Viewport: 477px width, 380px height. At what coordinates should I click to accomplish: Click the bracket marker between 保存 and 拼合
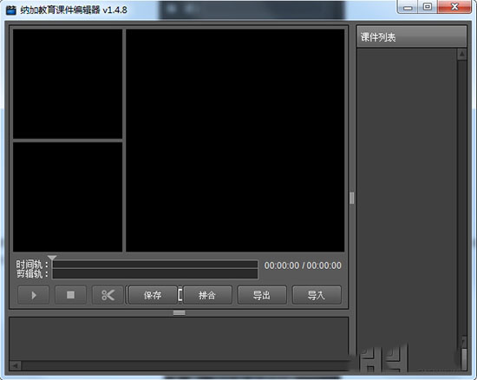click(x=180, y=295)
